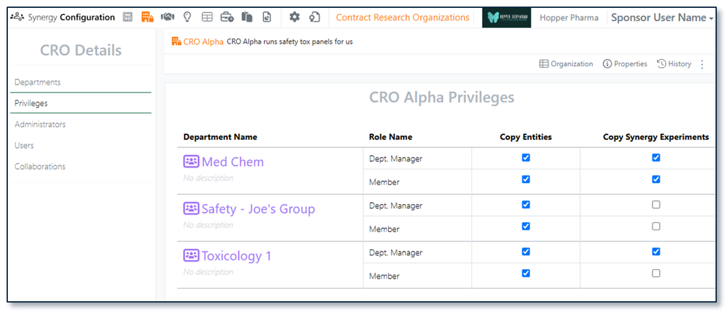The height and width of the screenshot is (315, 728).
Task: Open the Sponsor User Name dropdown
Action: click(x=662, y=18)
